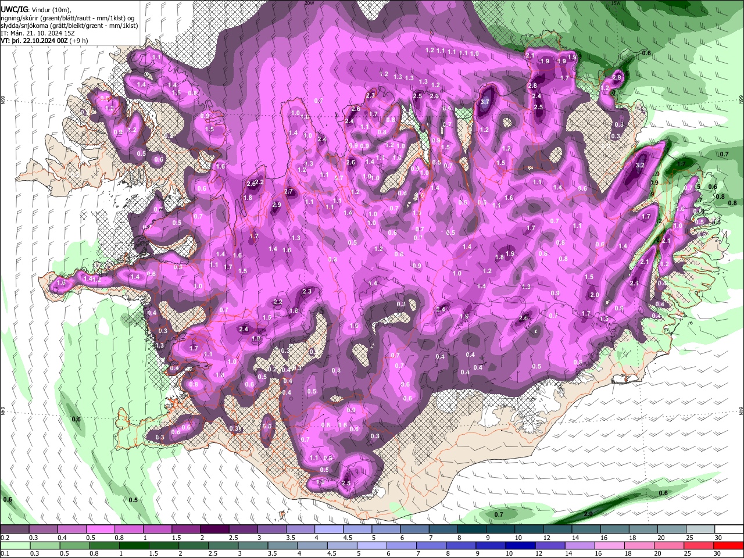Click the "15W" longitude label at the top
Image resolution: width=744 pixels, height=558 pixels.
coord(616,3)
